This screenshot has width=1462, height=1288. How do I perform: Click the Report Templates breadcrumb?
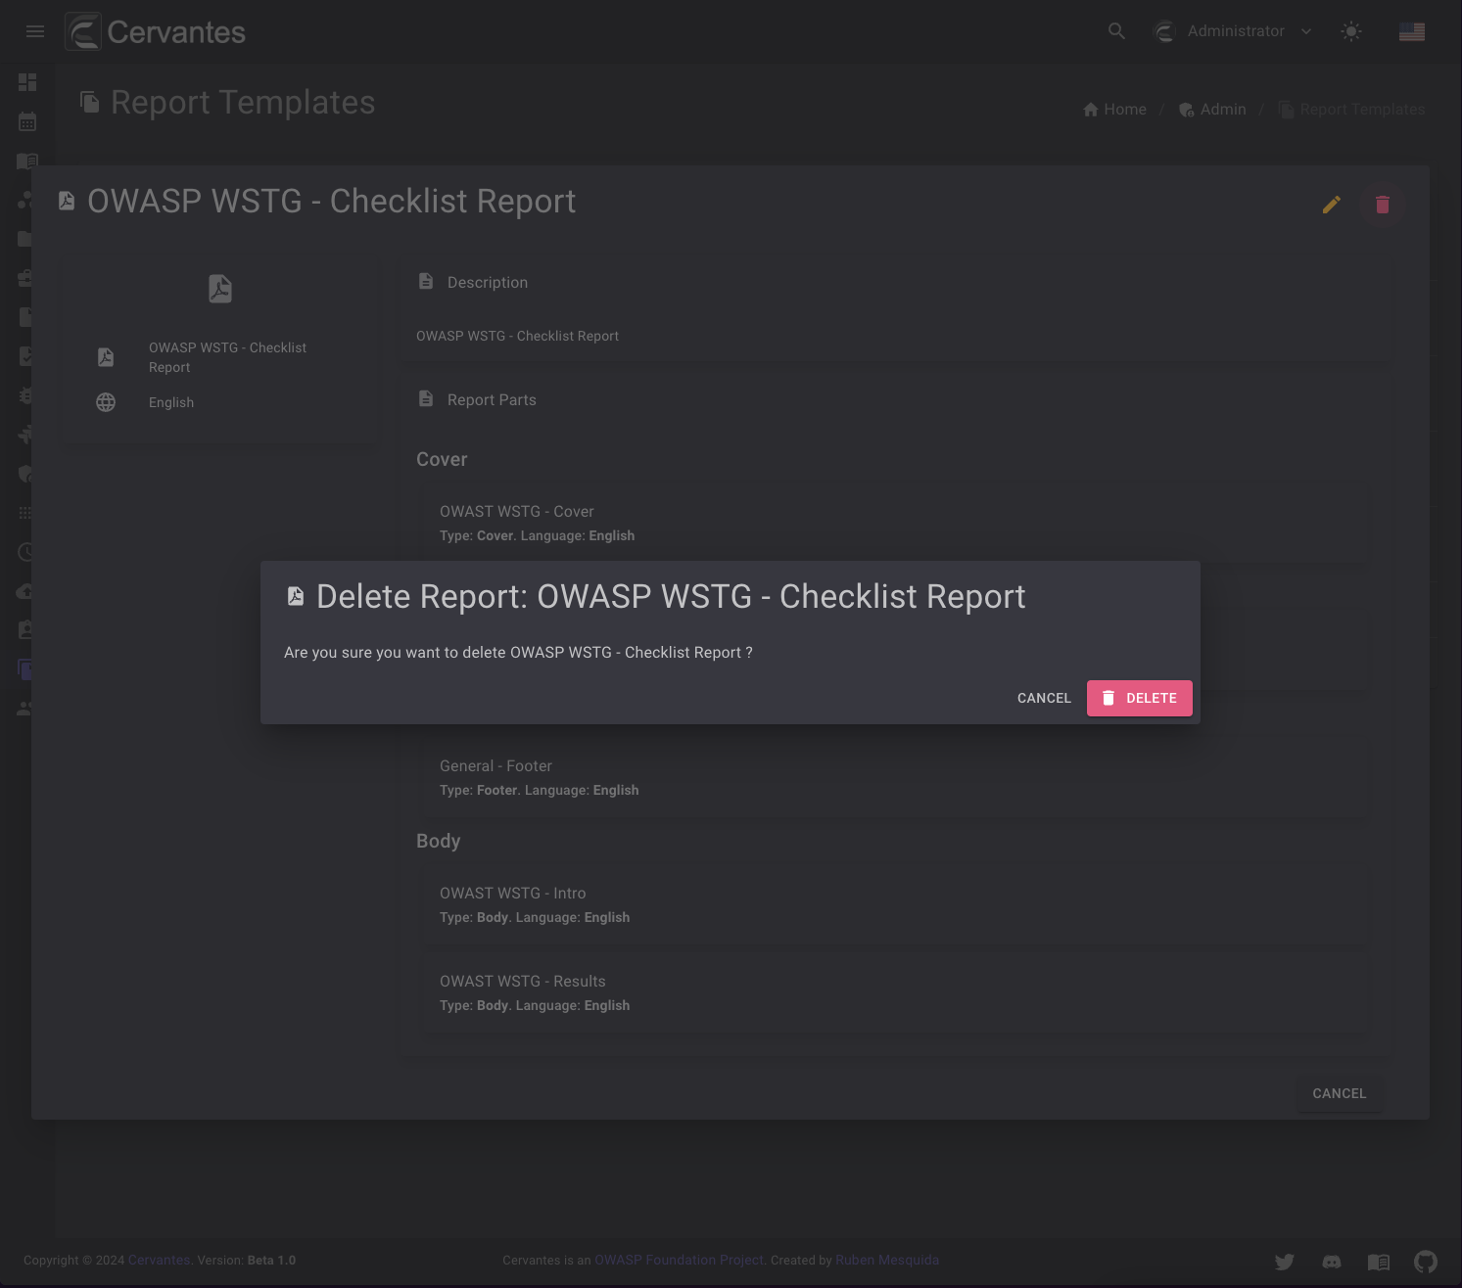[x=1351, y=110]
